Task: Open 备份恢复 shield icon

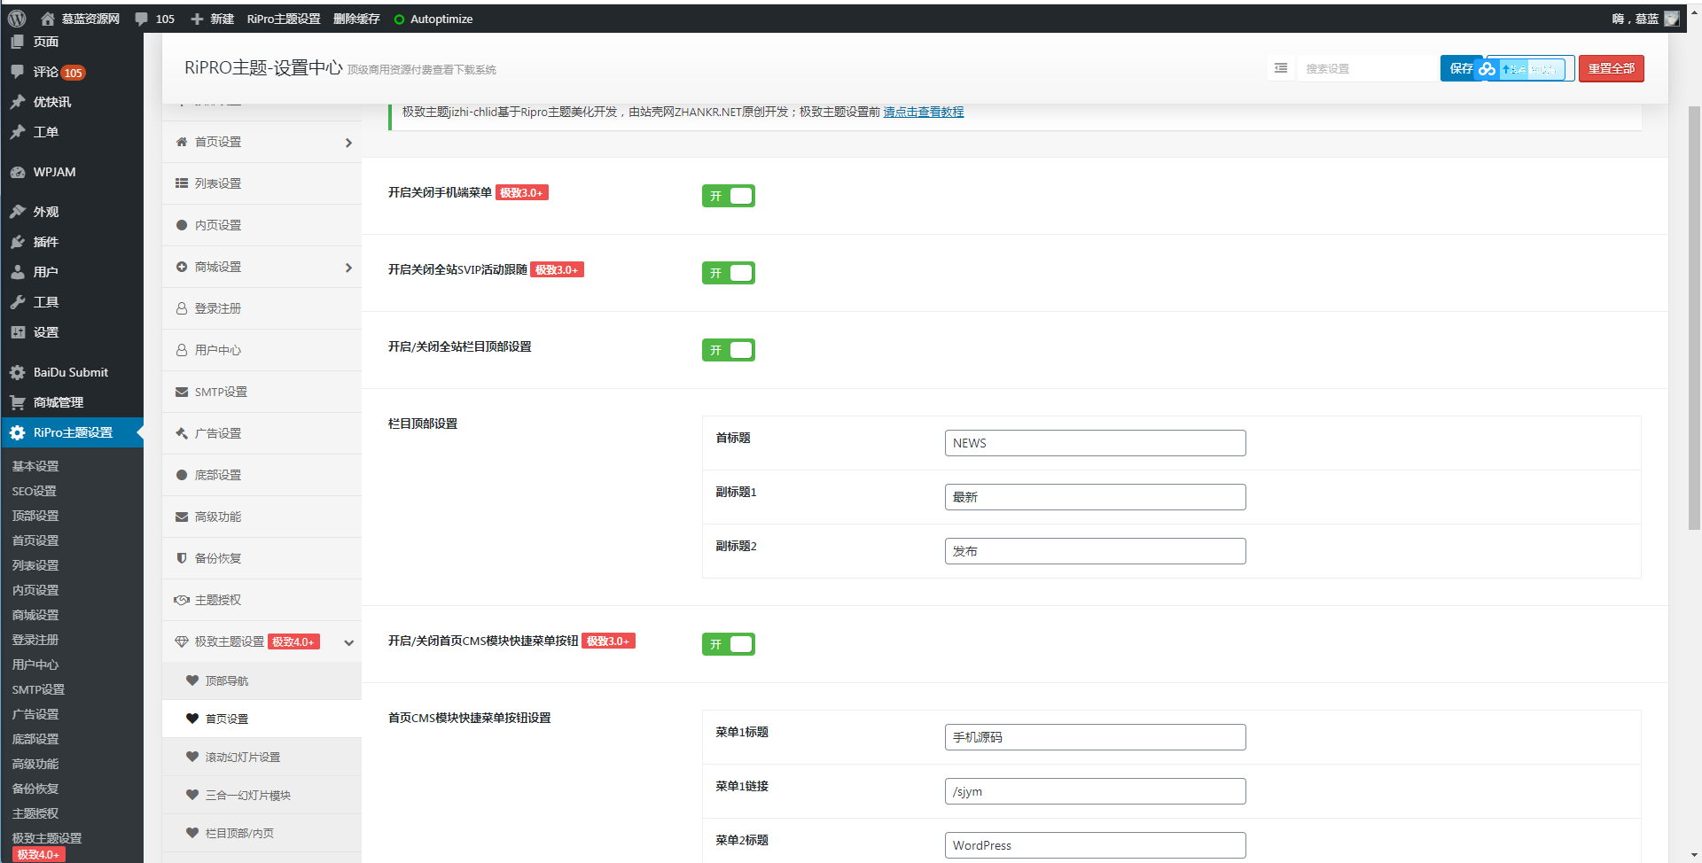Action: coord(181,558)
